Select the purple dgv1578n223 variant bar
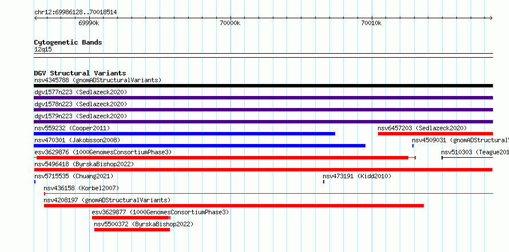The image size is (509, 252). 263,110
